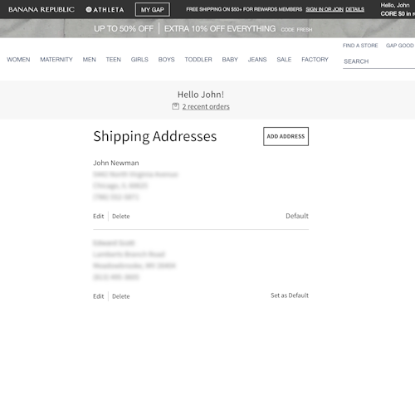Click the Shipping Addresses heading
This screenshot has width=415, height=415.
point(155,136)
